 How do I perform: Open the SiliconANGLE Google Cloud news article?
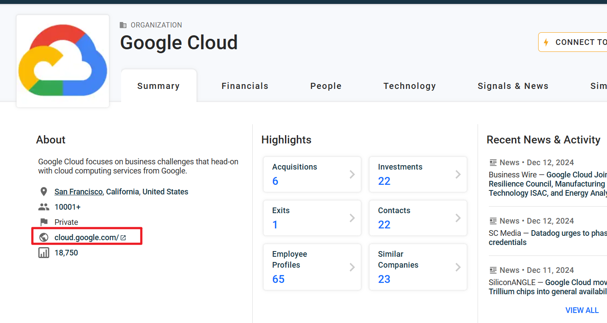pyautogui.click(x=548, y=287)
